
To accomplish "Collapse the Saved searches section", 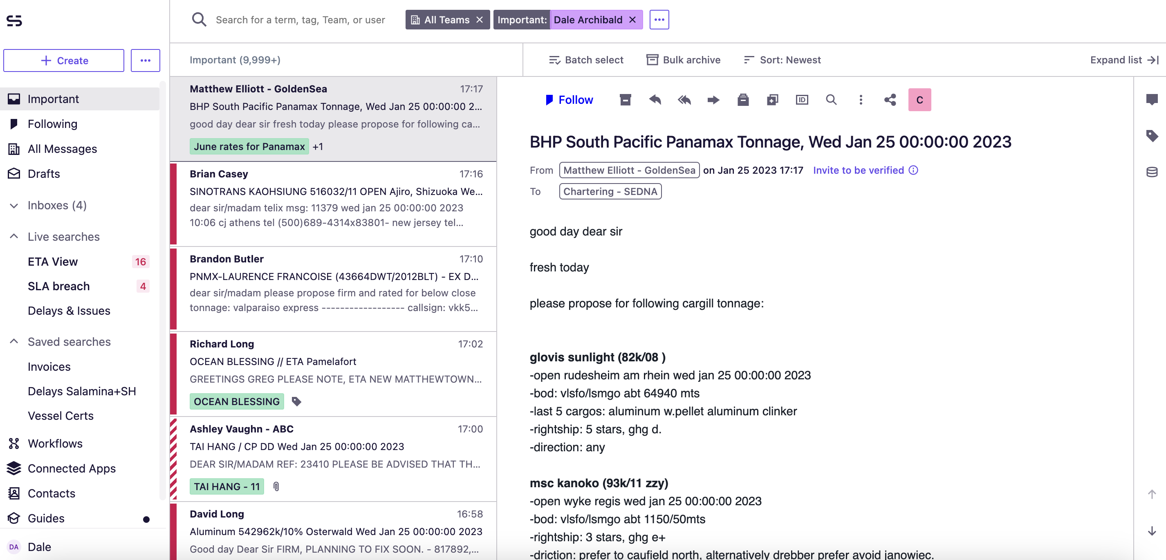I will tap(14, 341).
